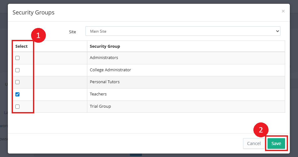
Task: Check the Personal Tutors checkbox
Action: (18, 82)
